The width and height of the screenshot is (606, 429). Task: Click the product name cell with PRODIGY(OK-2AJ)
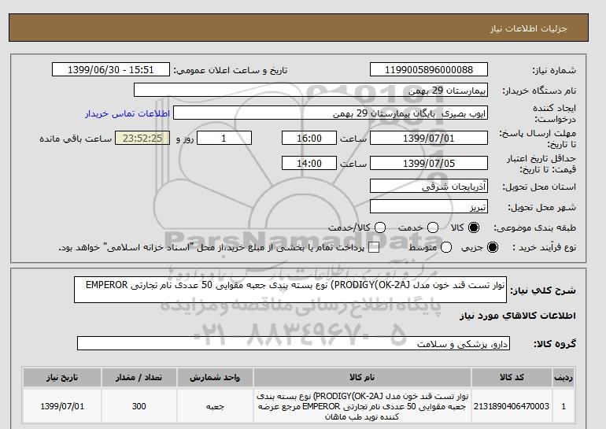[x=362, y=406]
